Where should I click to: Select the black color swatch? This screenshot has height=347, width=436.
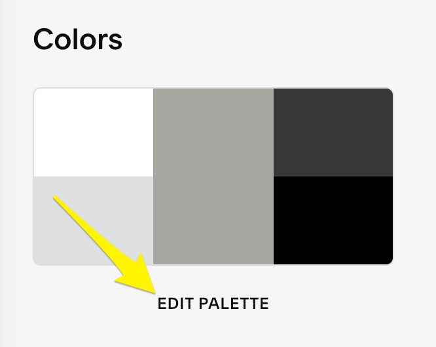tap(333, 220)
